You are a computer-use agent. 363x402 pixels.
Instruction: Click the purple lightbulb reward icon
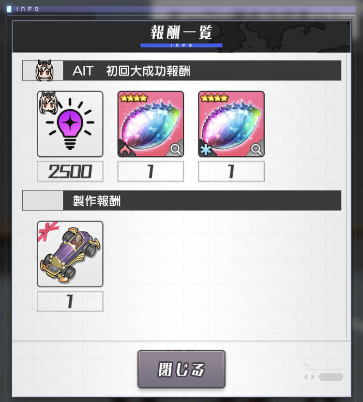tap(70, 124)
